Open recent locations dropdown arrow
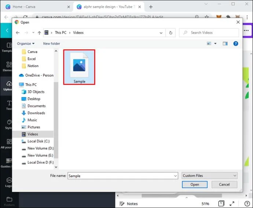This screenshot has width=253, height=208. 33,33
